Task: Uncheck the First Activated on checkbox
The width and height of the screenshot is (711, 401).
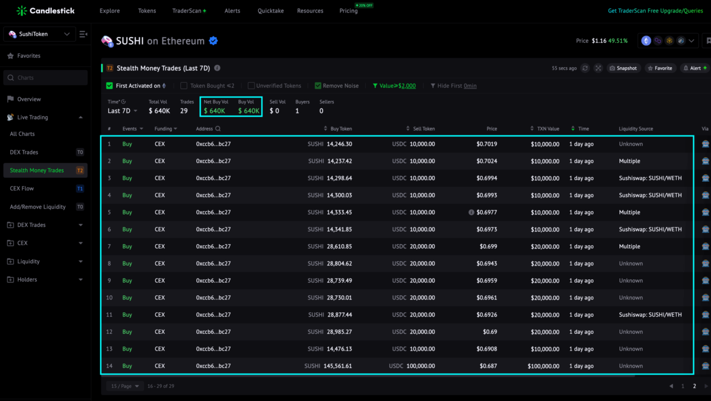Action: (109, 86)
